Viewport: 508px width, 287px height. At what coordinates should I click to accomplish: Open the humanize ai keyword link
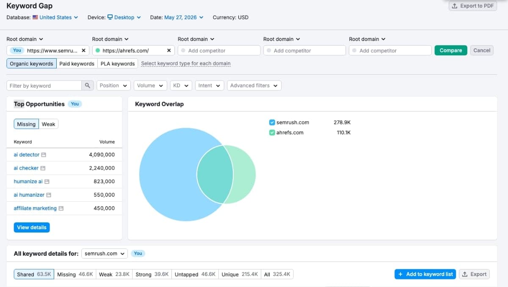tap(28, 181)
